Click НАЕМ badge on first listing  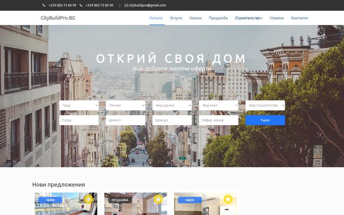[x=50, y=200]
